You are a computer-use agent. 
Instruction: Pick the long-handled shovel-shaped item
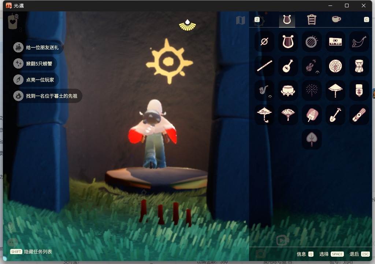335,115
